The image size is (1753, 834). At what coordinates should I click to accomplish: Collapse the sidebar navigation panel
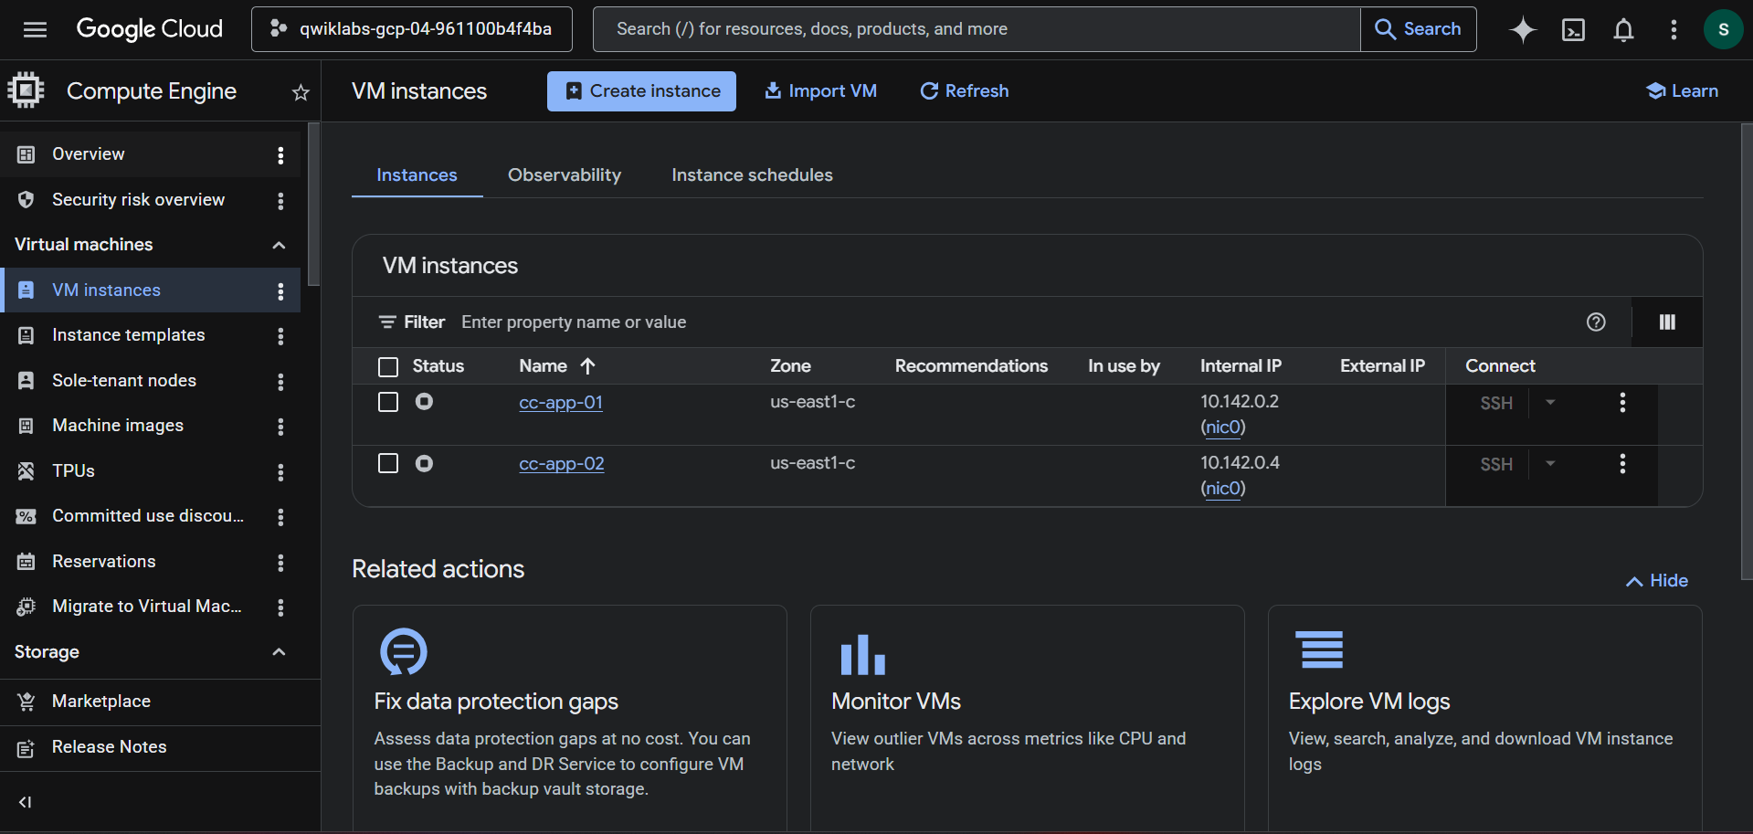26,802
